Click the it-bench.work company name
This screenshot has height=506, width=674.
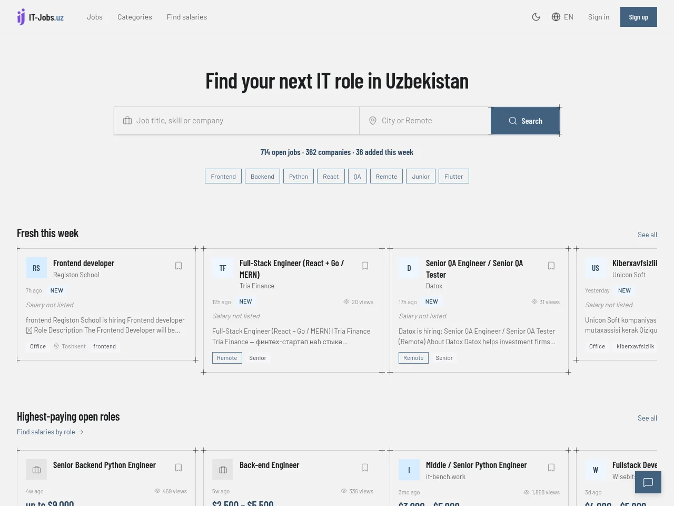(445, 476)
